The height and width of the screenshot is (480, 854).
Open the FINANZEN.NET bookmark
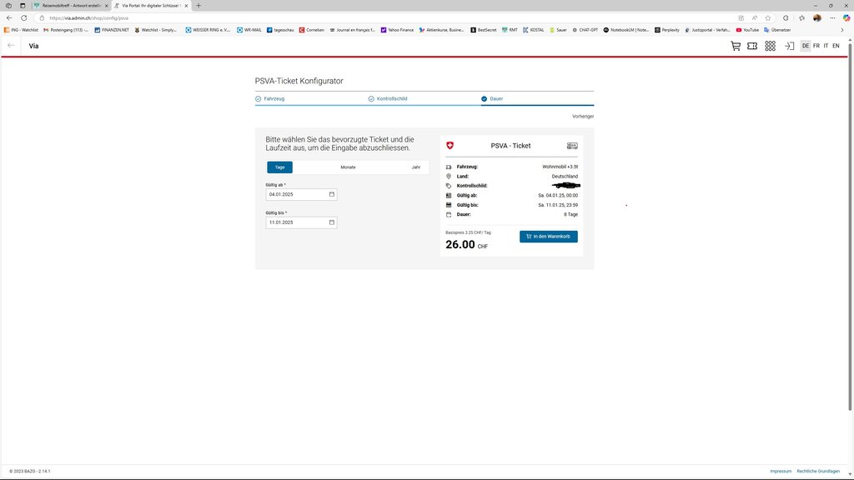[x=112, y=30]
